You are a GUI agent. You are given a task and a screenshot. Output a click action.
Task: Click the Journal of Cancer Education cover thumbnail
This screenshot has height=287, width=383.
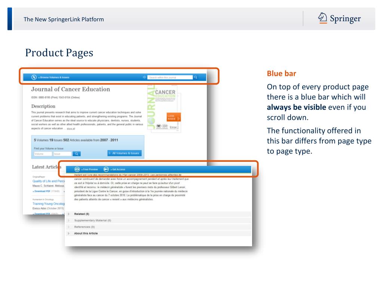point(164,108)
